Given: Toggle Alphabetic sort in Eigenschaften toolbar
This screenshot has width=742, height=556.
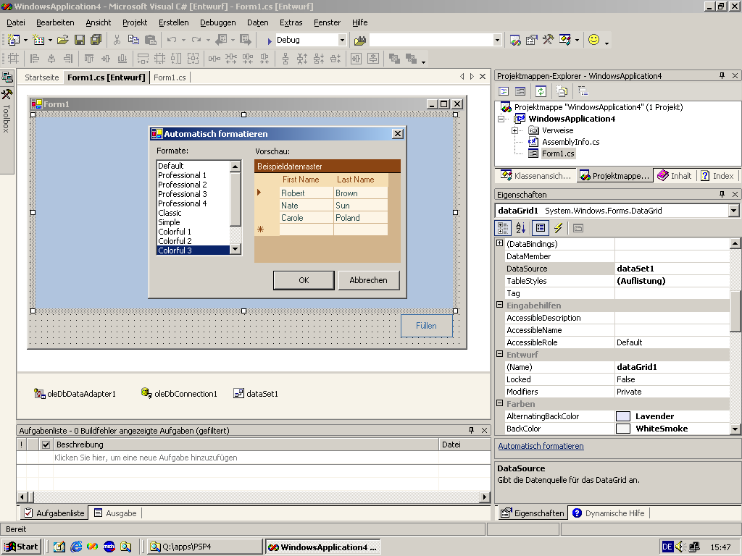Looking at the screenshot, I should coord(520,228).
